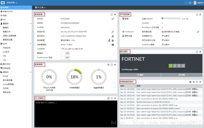Viewport: 204px width, 128px height.
Task: Open the 当前管理员 list icon
Action: [x=113, y=45]
